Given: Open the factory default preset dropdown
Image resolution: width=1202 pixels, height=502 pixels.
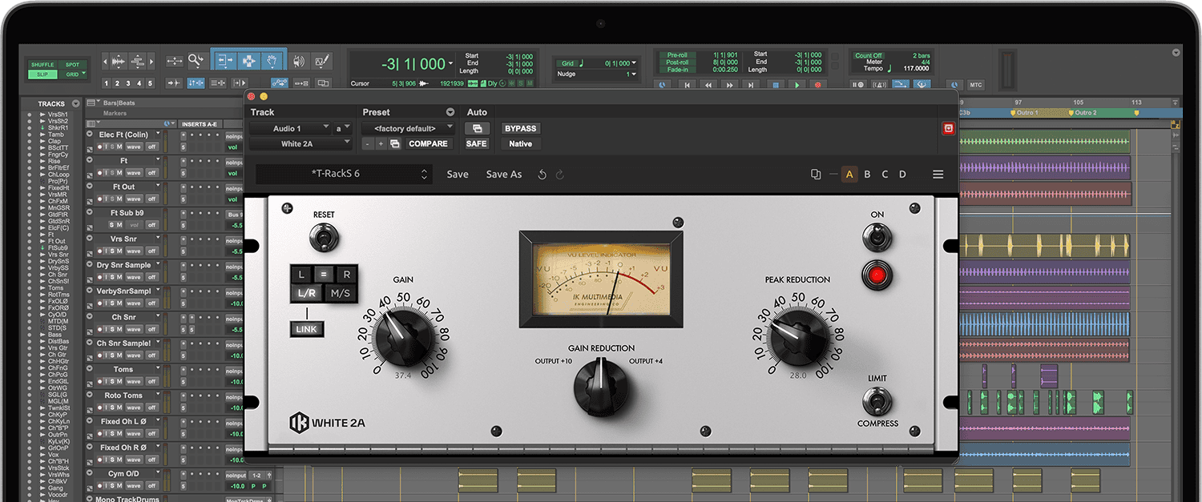Looking at the screenshot, I should pyautogui.click(x=408, y=128).
